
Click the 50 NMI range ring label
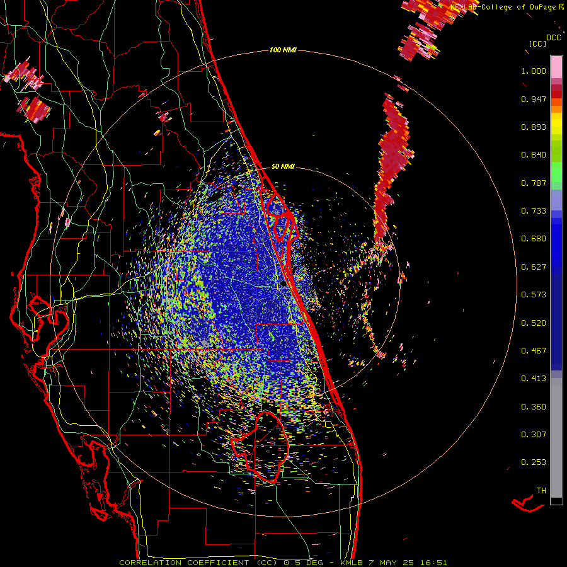pos(283,166)
